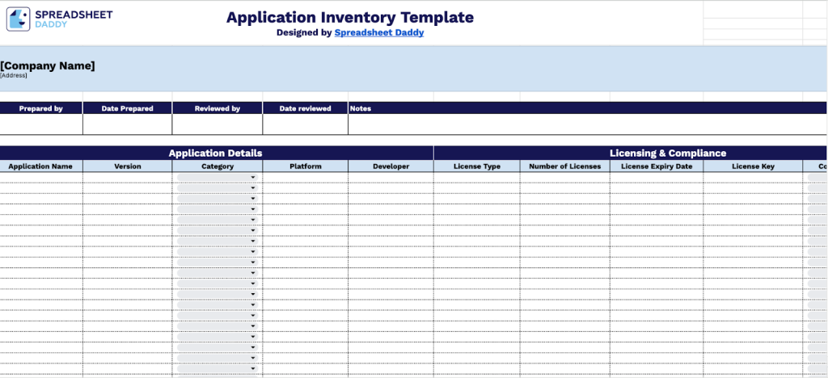The width and height of the screenshot is (828, 378).
Task: Click the Application Details section header
Action: click(x=215, y=153)
